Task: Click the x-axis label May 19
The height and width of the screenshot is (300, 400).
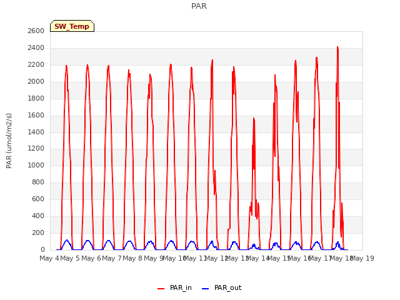Action: pos(362,258)
